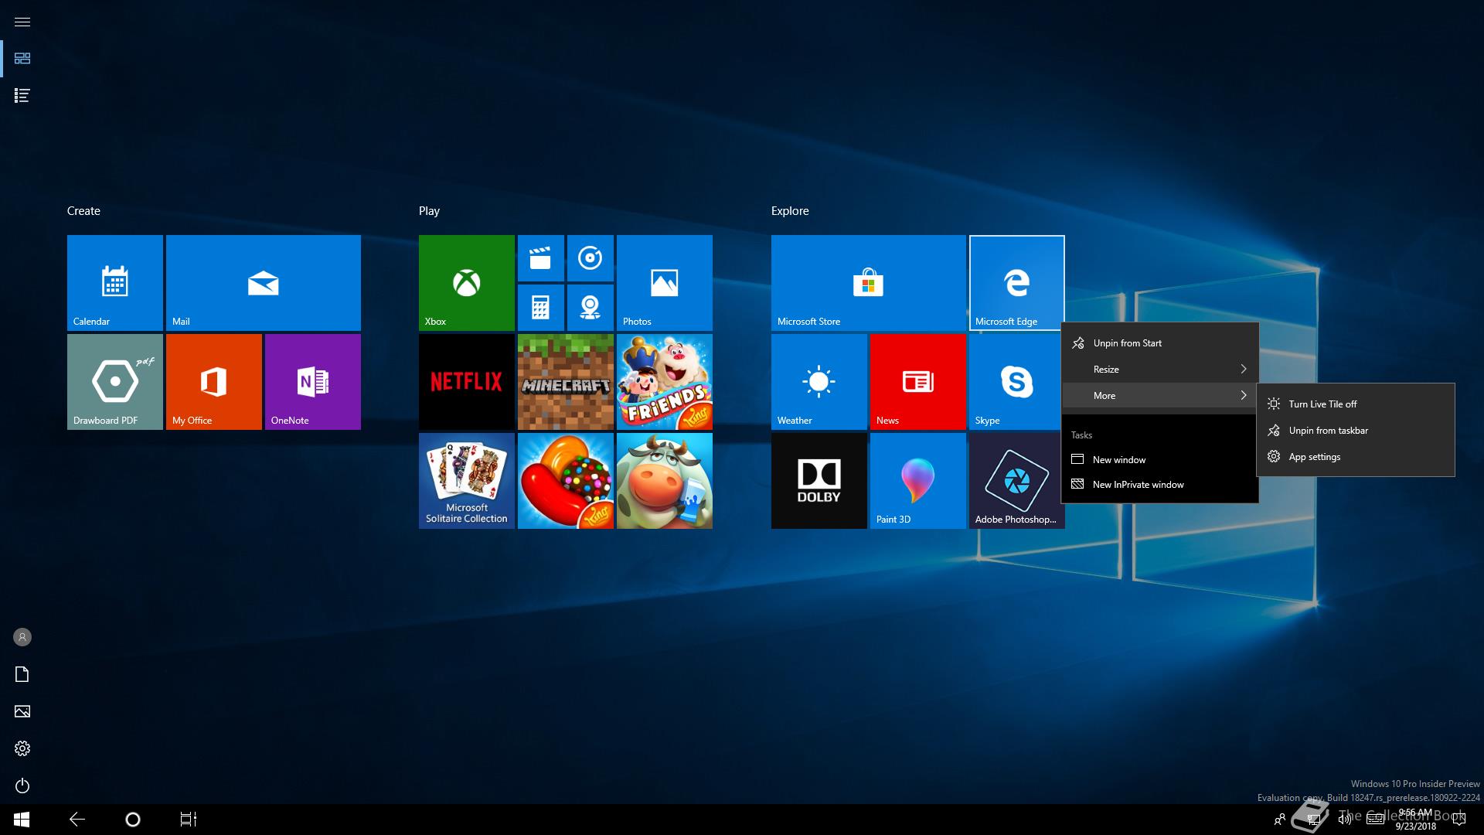1484x835 pixels.
Task: Select Unpin from Start
Action: coord(1160,343)
